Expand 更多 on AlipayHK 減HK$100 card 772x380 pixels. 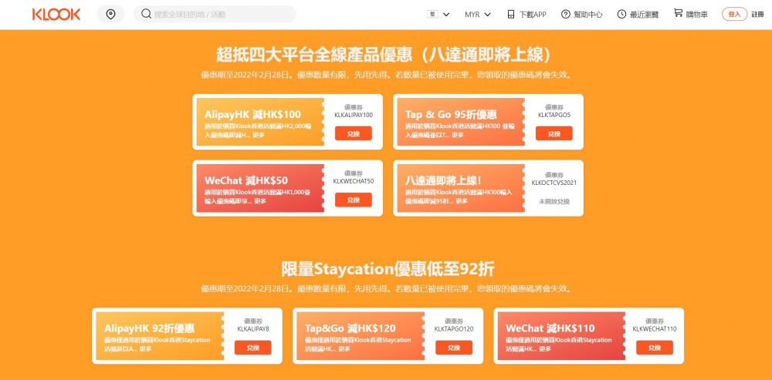click(x=259, y=135)
